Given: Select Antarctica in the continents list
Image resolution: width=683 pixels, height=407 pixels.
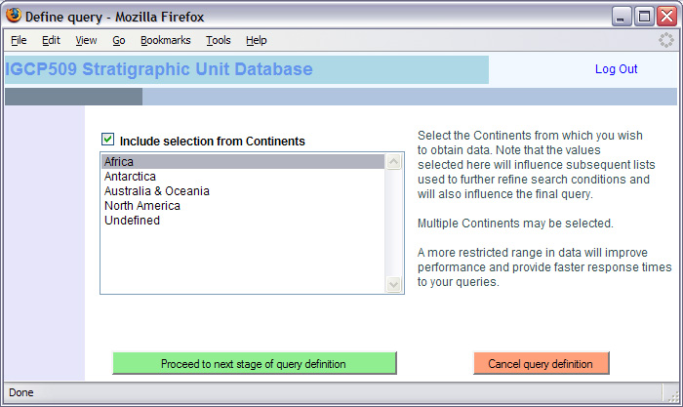Looking at the screenshot, I should [243, 177].
